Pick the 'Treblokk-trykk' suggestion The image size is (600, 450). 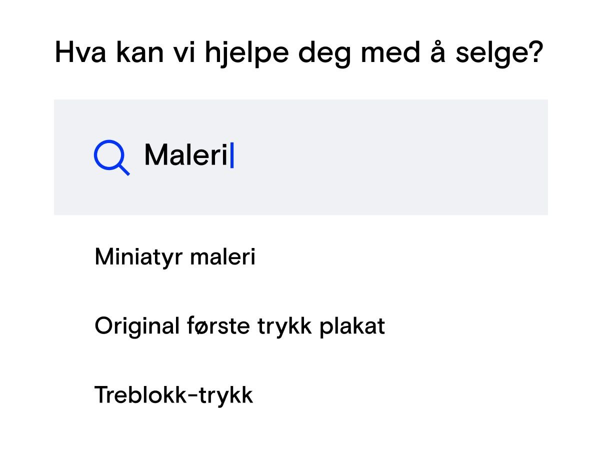coord(173,395)
